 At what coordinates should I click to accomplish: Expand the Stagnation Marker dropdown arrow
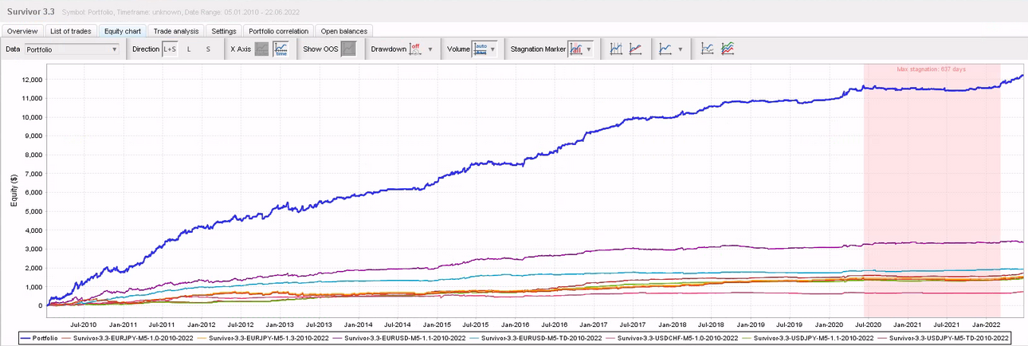click(589, 49)
